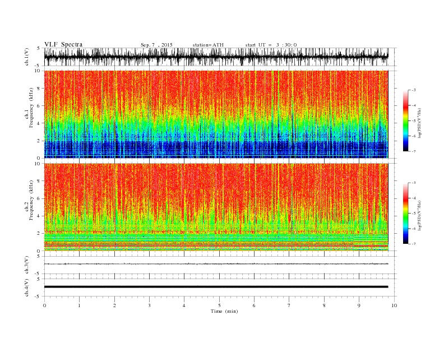Image resolution: width=444 pixels, height=343 pixels.
Task: Select the "start UT = 3:30:0" header text
Action: (271, 45)
